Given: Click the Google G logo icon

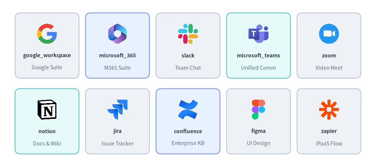Looking at the screenshot, I should (47, 33).
